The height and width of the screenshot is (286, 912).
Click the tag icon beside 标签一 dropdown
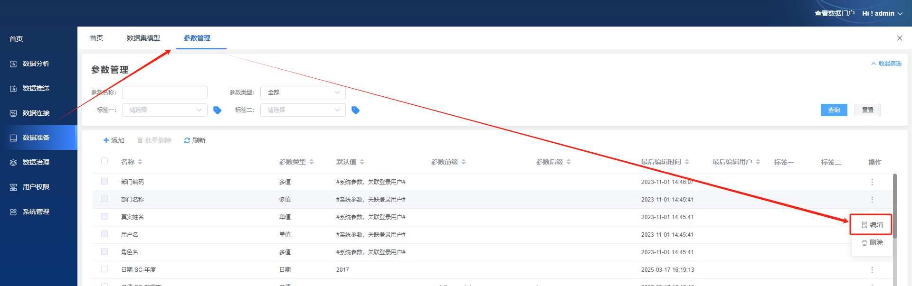pyautogui.click(x=217, y=110)
